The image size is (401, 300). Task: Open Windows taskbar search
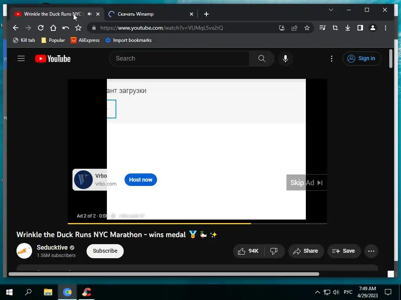point(28,292)
